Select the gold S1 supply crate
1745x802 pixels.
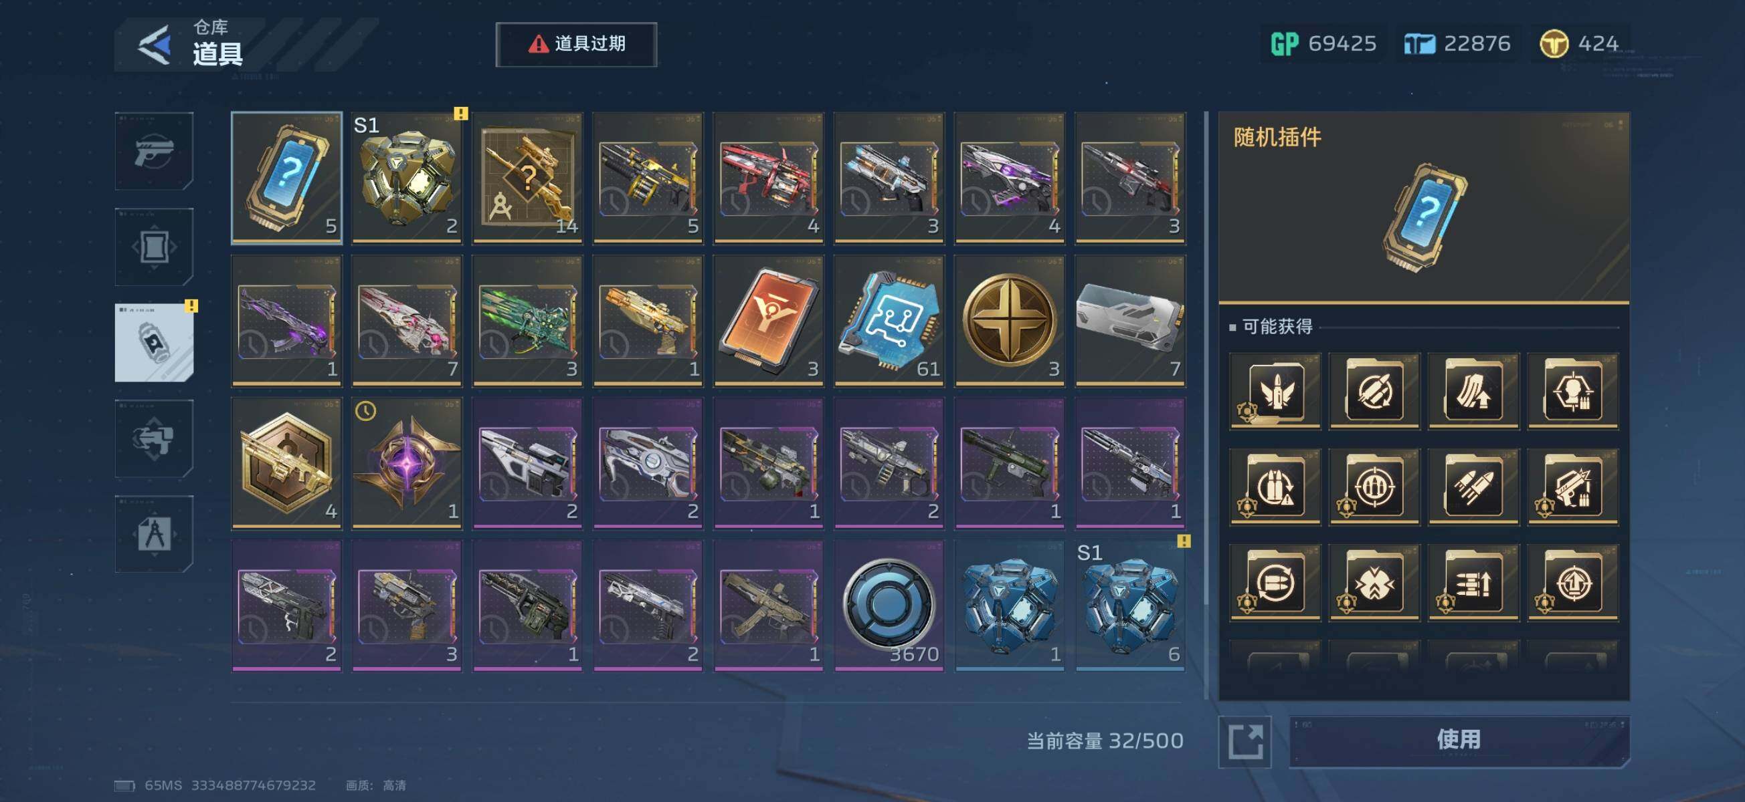coord(407,177)
